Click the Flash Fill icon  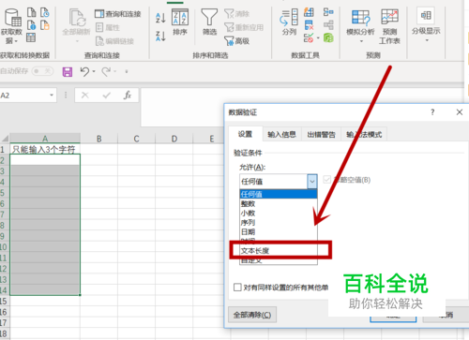point(309,12)
